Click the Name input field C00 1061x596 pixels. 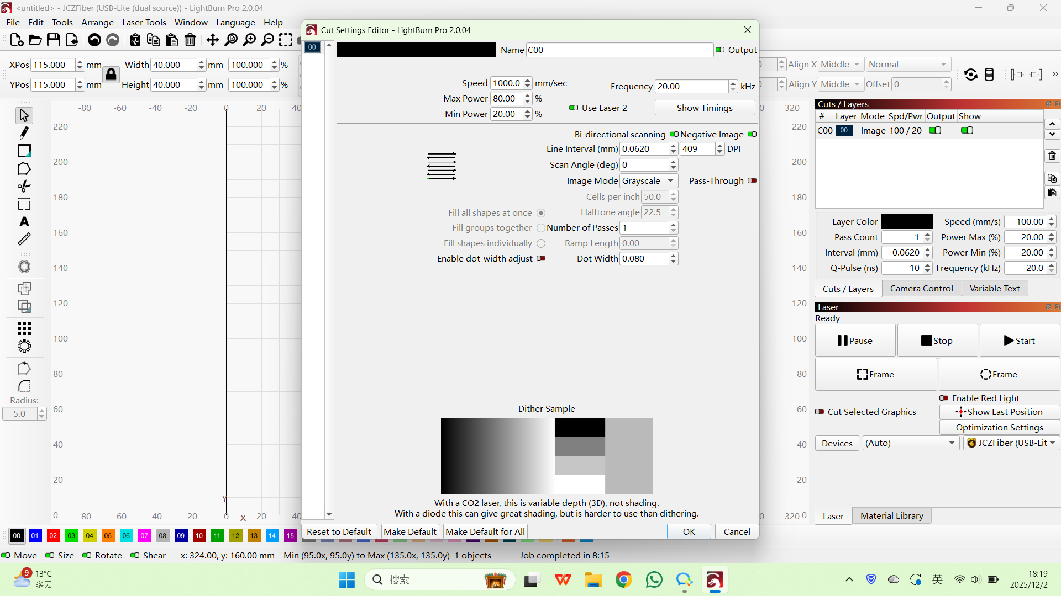point(619,50)
